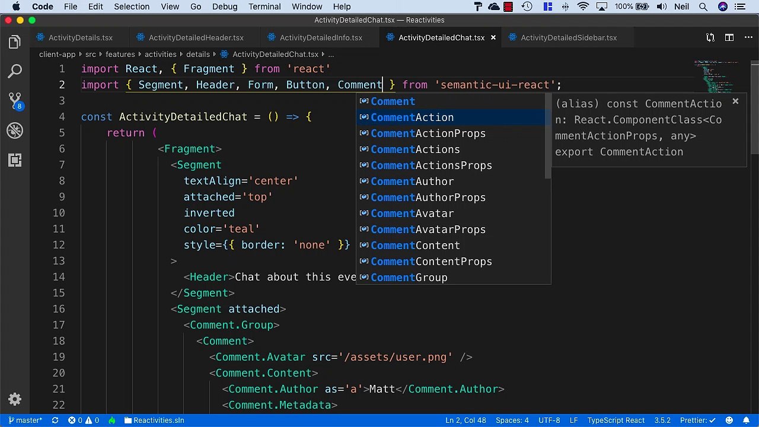Change indentation via Spaces: 4

click(512, 420)
